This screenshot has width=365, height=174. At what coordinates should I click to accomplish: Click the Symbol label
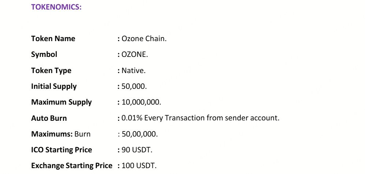(x=44, y=55)
